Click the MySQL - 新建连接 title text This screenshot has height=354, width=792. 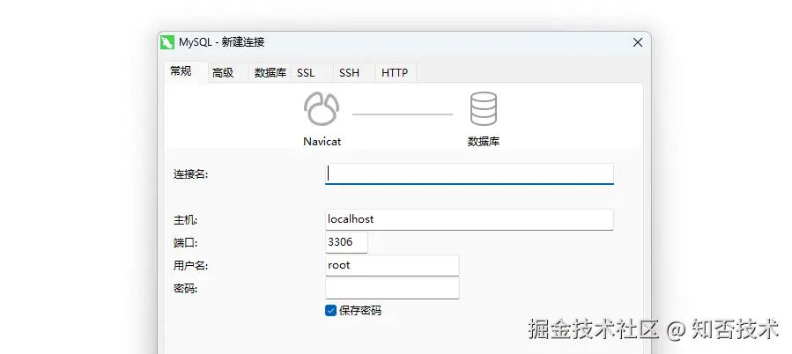(222, 42)
